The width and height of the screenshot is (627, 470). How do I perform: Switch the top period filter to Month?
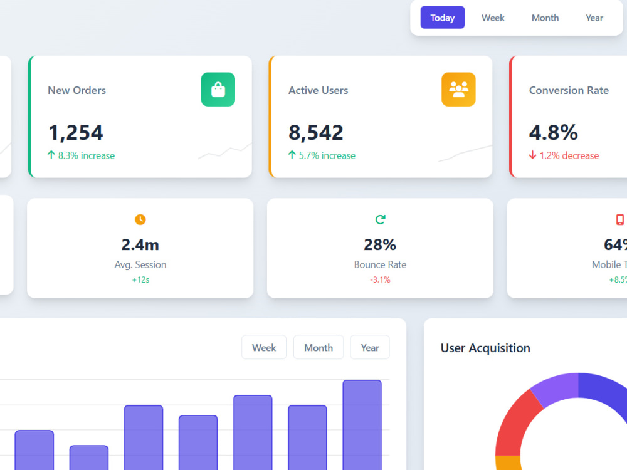[545, 18]
